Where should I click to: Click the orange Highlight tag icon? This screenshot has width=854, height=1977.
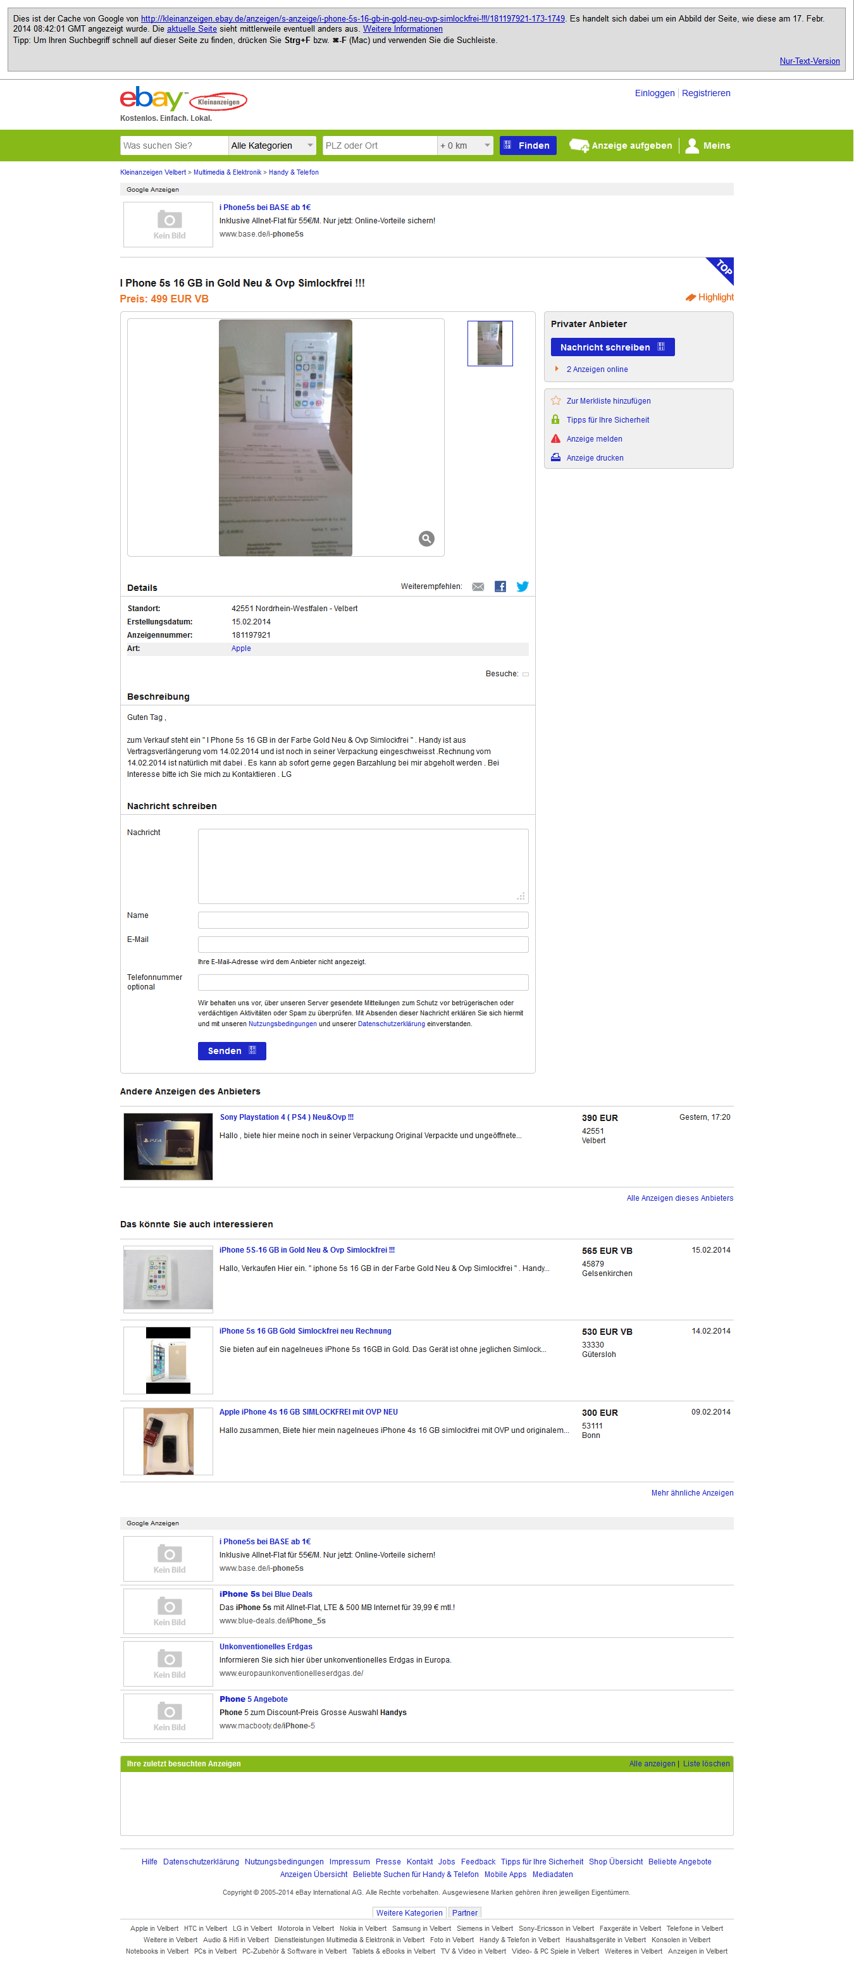(x=691, y=297)
